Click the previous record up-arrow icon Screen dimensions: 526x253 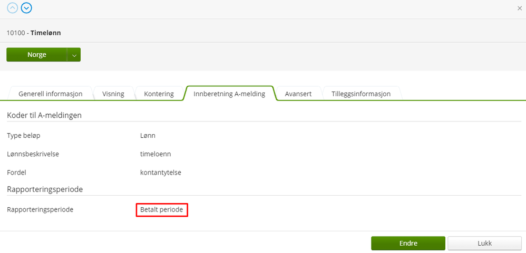13,8
